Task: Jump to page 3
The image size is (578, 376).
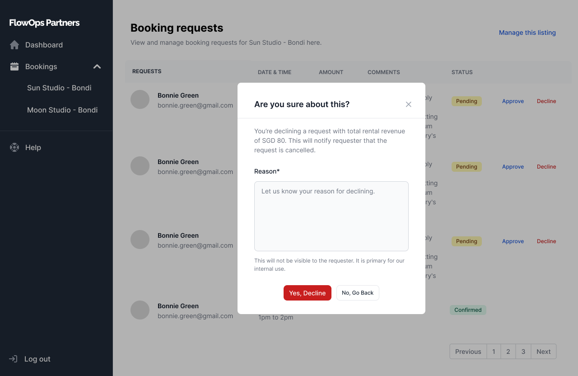Action: point(523,352)
